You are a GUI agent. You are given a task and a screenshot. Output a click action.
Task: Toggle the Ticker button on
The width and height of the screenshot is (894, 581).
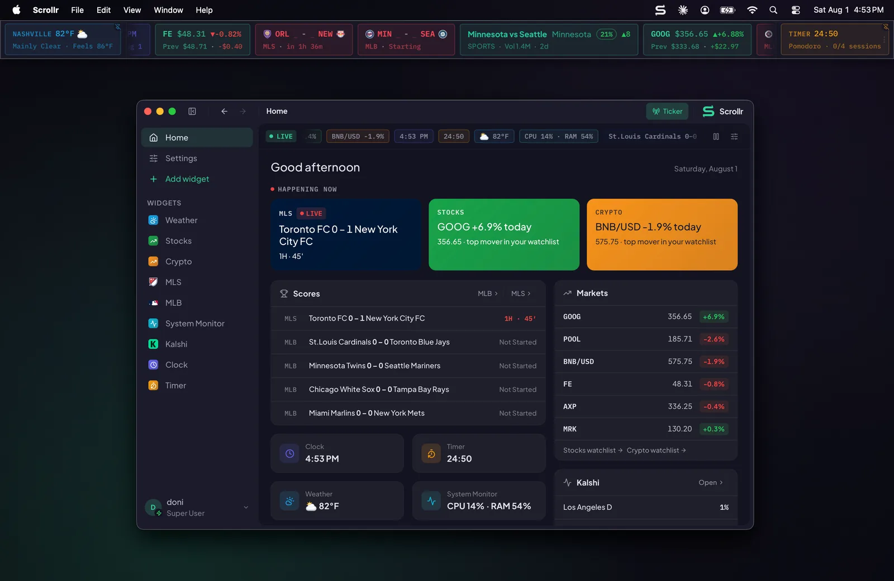tap(667, 112)
